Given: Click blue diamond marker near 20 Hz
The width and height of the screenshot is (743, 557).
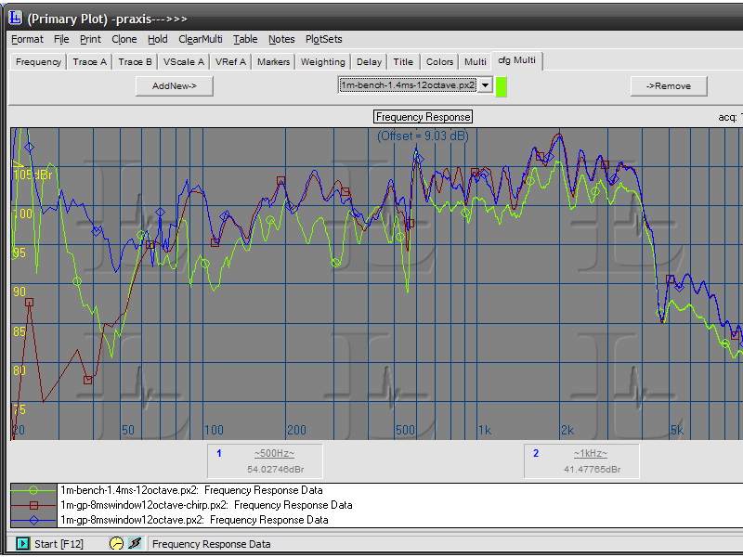Looking at the screenshot, I should click(30, 148).
